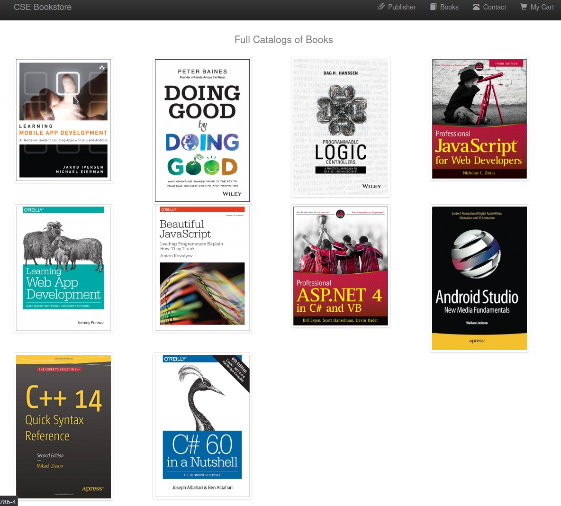Go to the Books page
The height and width of the screenshot is (506, 561).
[x=449, y=7]
